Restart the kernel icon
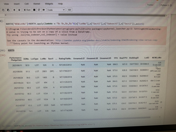Screen dimensions: 176x132 [x=39, y=10]
